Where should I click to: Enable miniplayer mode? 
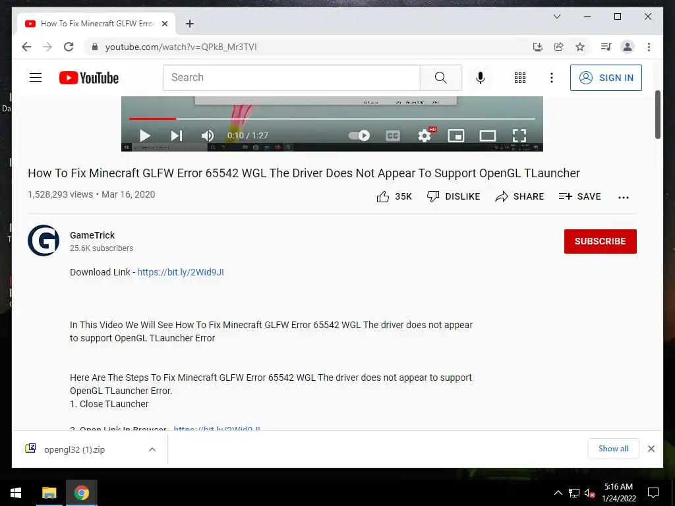click(x=456, y=136)
